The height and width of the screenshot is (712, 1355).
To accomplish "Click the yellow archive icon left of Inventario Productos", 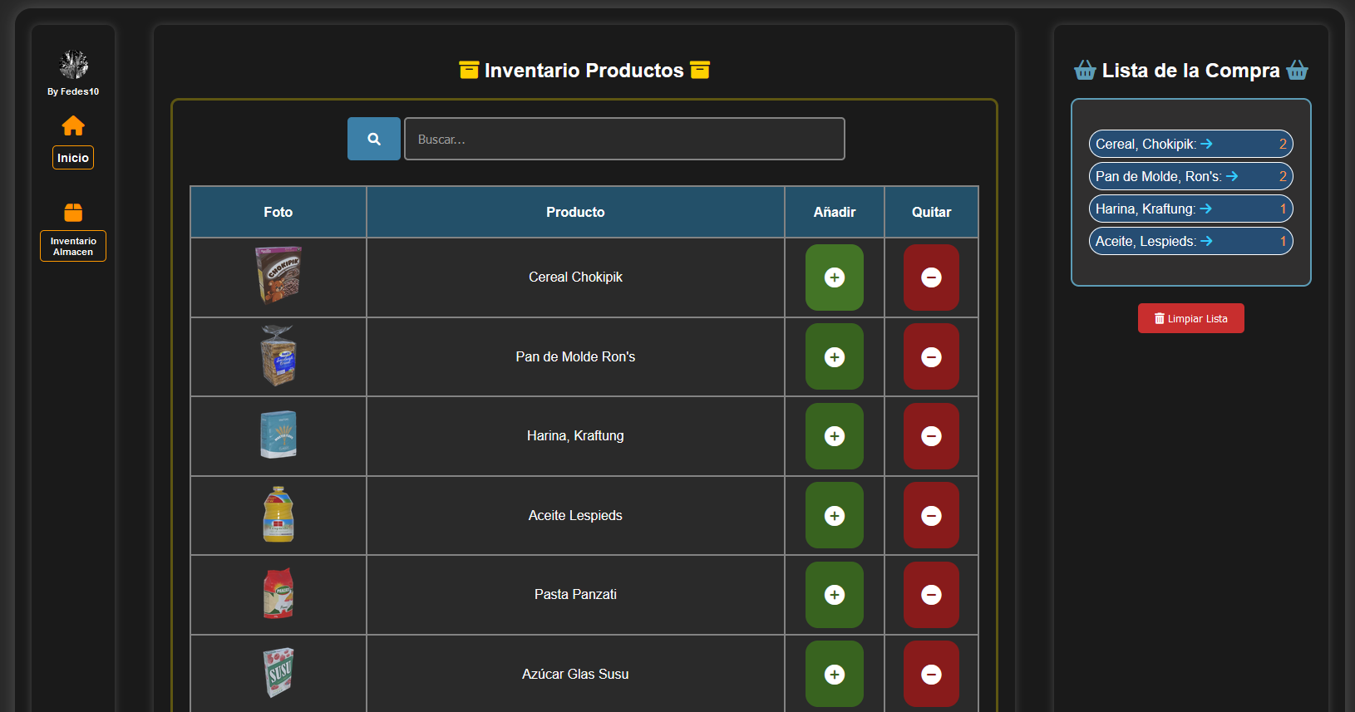I will [x=469, y=70].
